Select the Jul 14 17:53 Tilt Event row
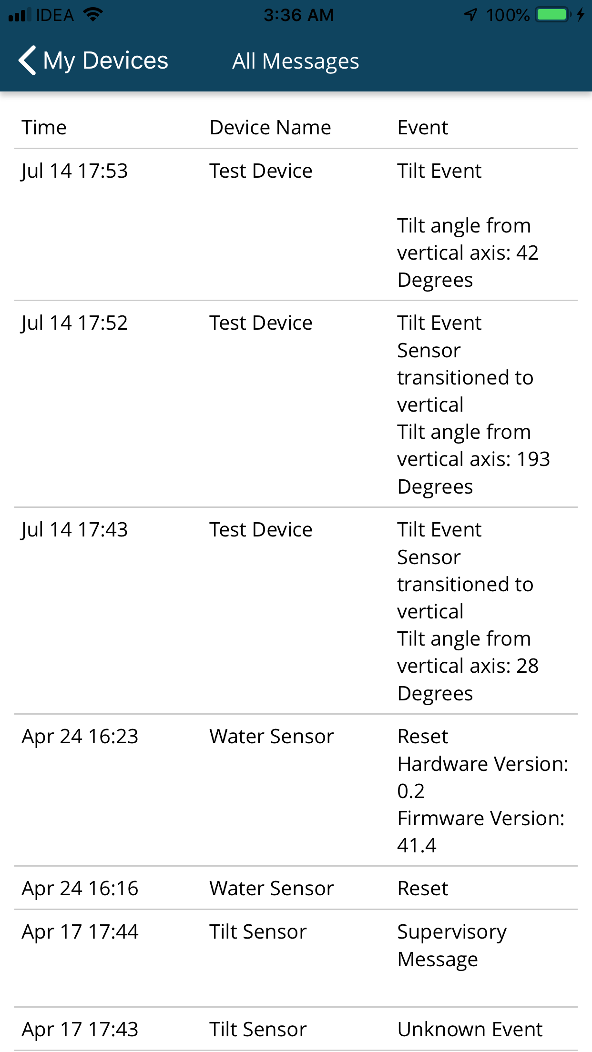 296,224
